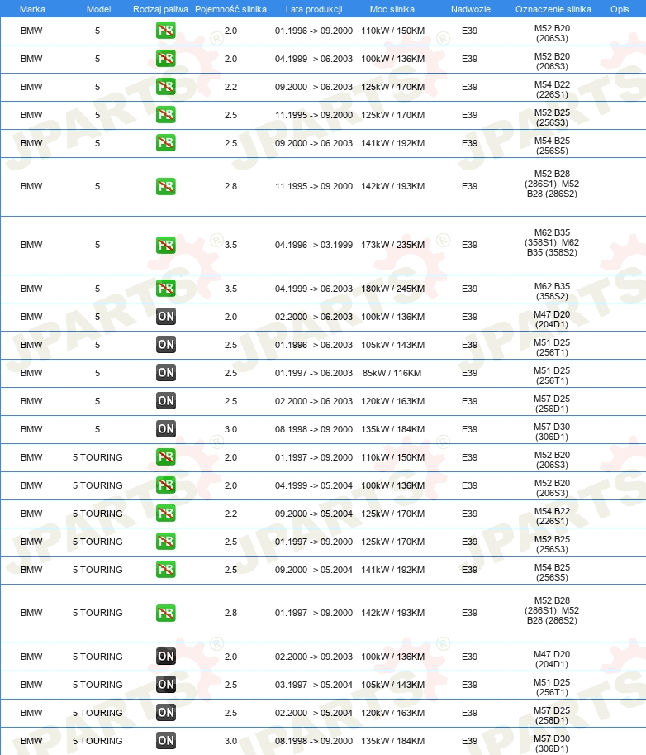Click PB icon in 5 TOURING 2.5 125kW row

(165, 541)
